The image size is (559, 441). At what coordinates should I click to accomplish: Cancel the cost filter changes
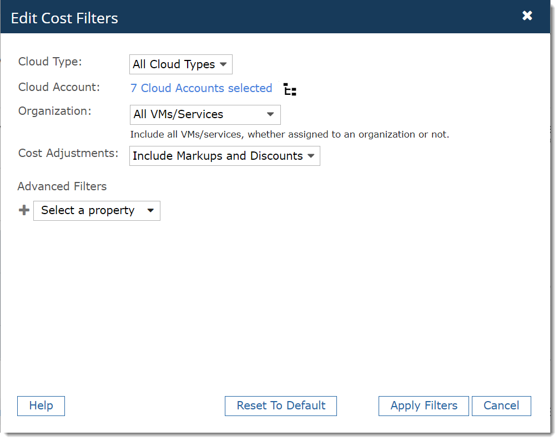tap(501, 405)
